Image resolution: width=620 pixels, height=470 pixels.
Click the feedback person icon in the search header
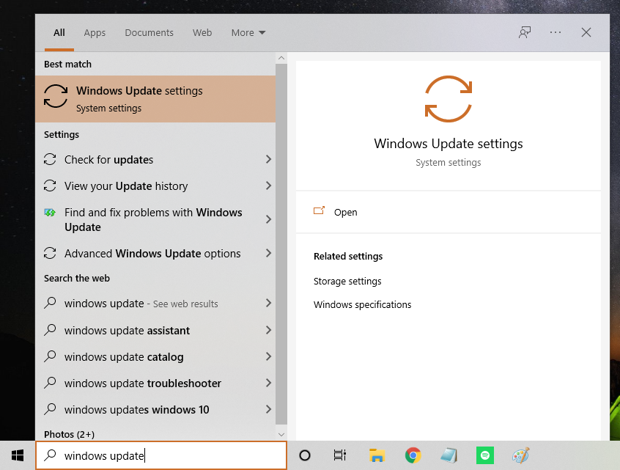(x=525, y=32)
